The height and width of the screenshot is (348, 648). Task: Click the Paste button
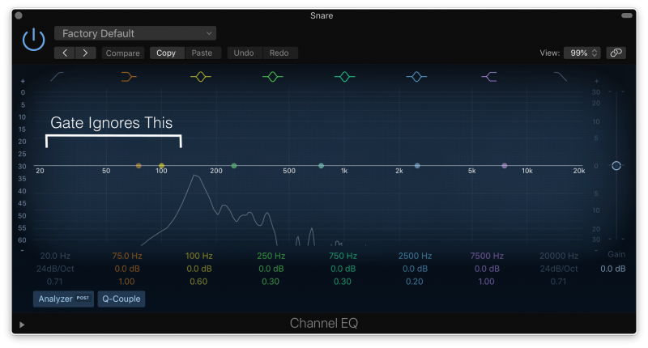pyautogui.click(x=202, y=53)
